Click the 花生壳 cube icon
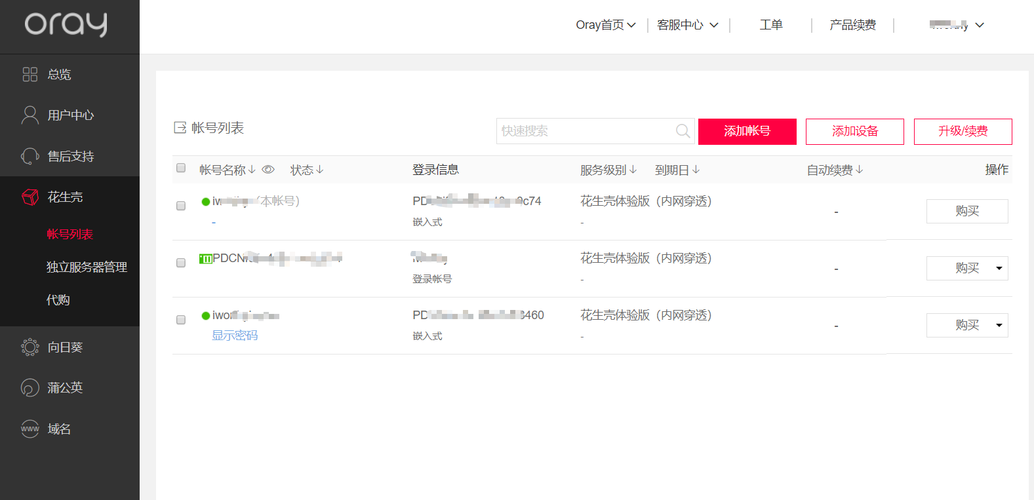 (x=30, y=197)
